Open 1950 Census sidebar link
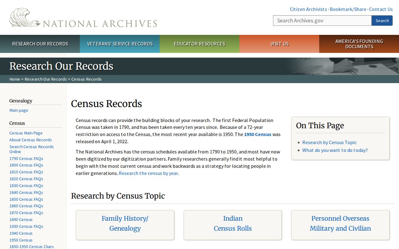 coord(21,240)
